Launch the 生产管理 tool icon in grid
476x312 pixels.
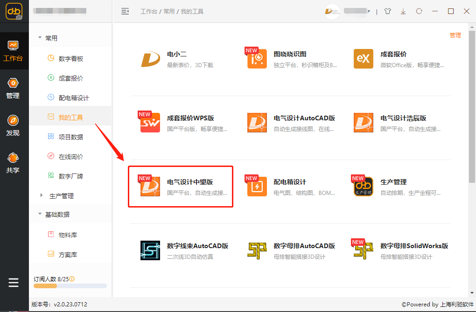(x=363, y=186)
